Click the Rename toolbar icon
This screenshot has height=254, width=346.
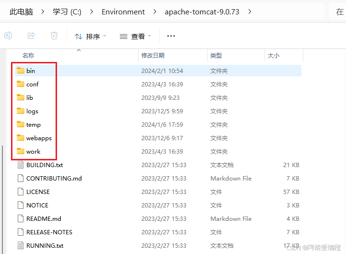8,36
